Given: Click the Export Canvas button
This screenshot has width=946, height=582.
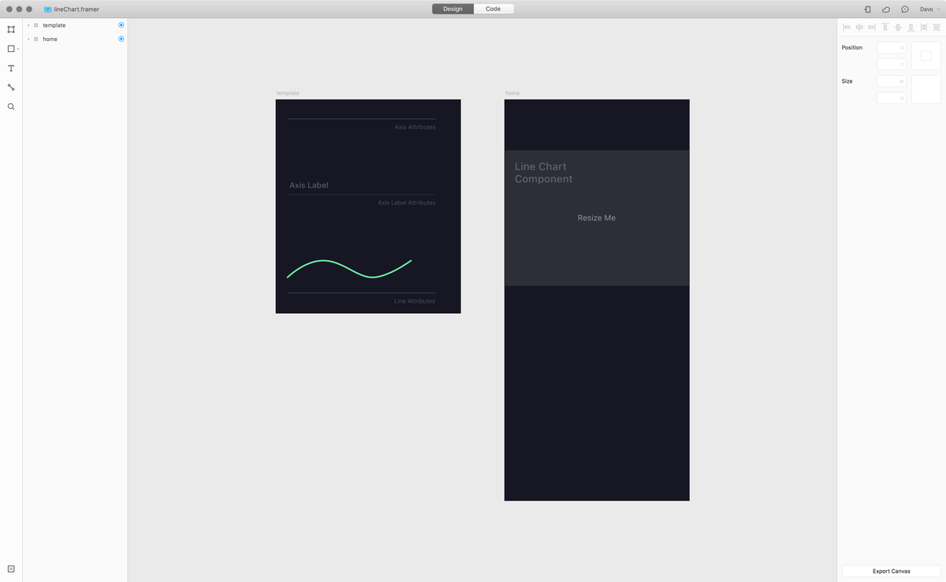Looking at the screenshot, I should [x=892, y=571].
